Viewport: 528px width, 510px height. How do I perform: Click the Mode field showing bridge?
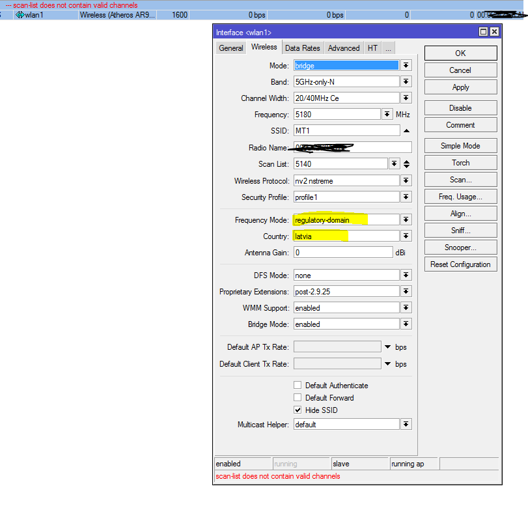tap(346, 65)
